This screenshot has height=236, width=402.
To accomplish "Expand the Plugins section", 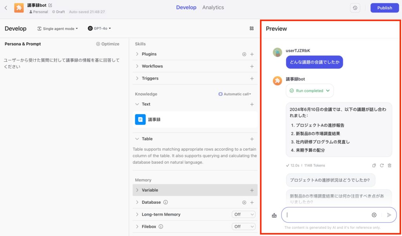I will click(137, 54).
